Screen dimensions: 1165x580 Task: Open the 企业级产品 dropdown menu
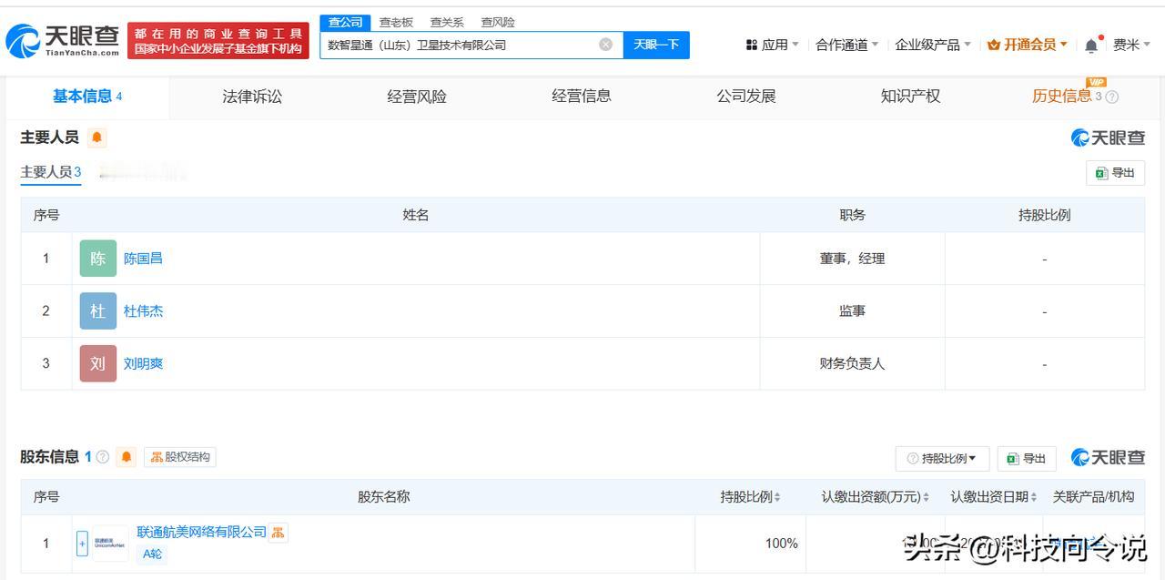point(933,45)
